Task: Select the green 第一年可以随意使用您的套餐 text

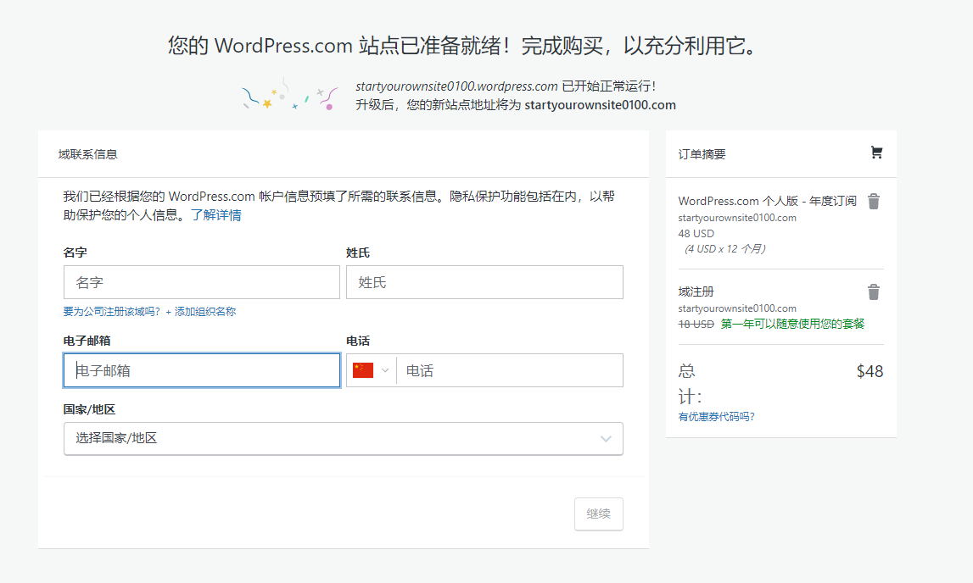Action: coord(792,324)
